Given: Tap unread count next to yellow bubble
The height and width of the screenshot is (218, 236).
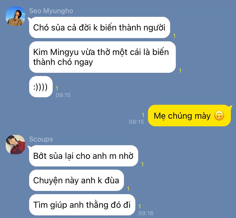Looking at the screenshot, I should click(143, 115).
